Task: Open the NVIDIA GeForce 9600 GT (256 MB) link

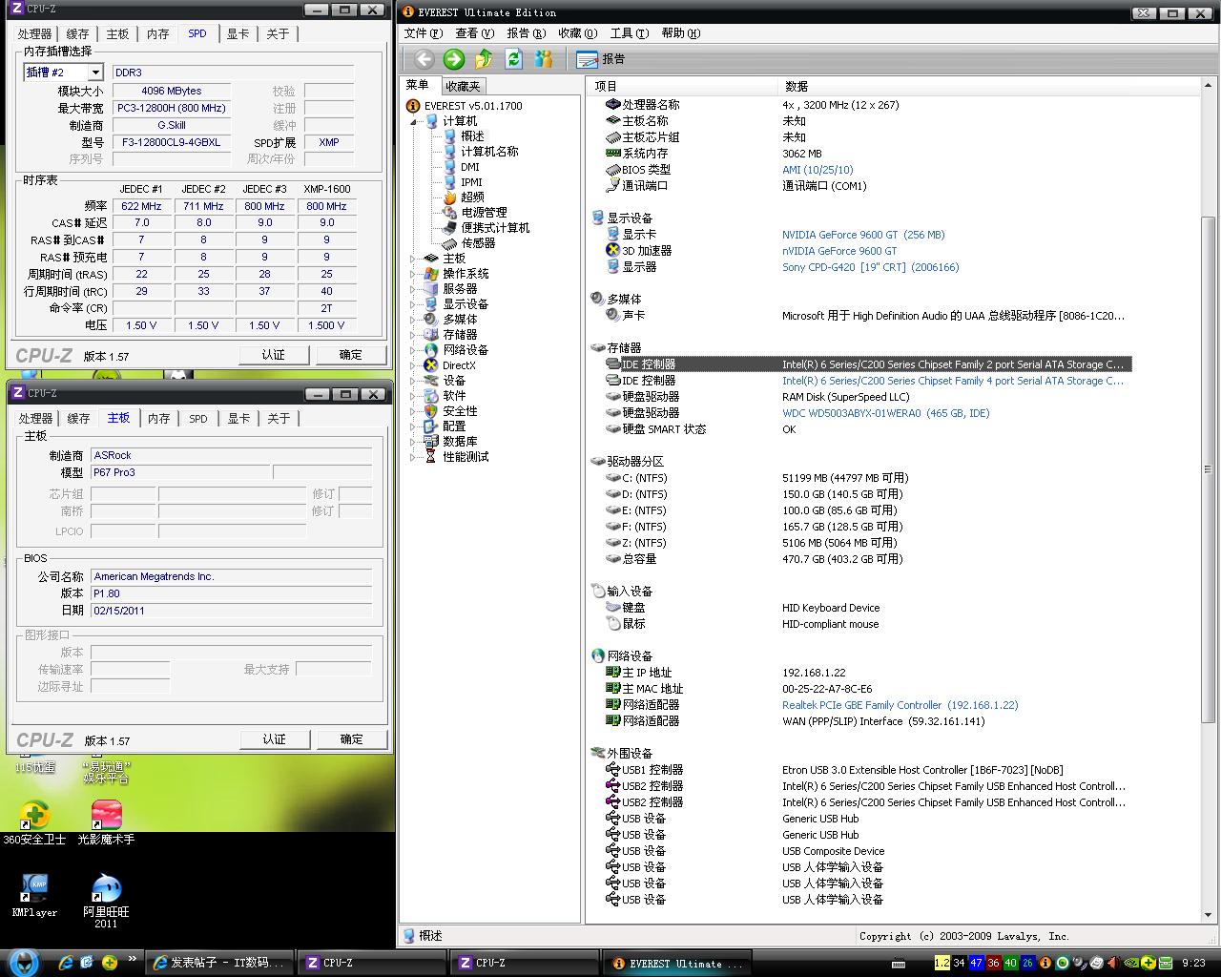Action: 863,235
